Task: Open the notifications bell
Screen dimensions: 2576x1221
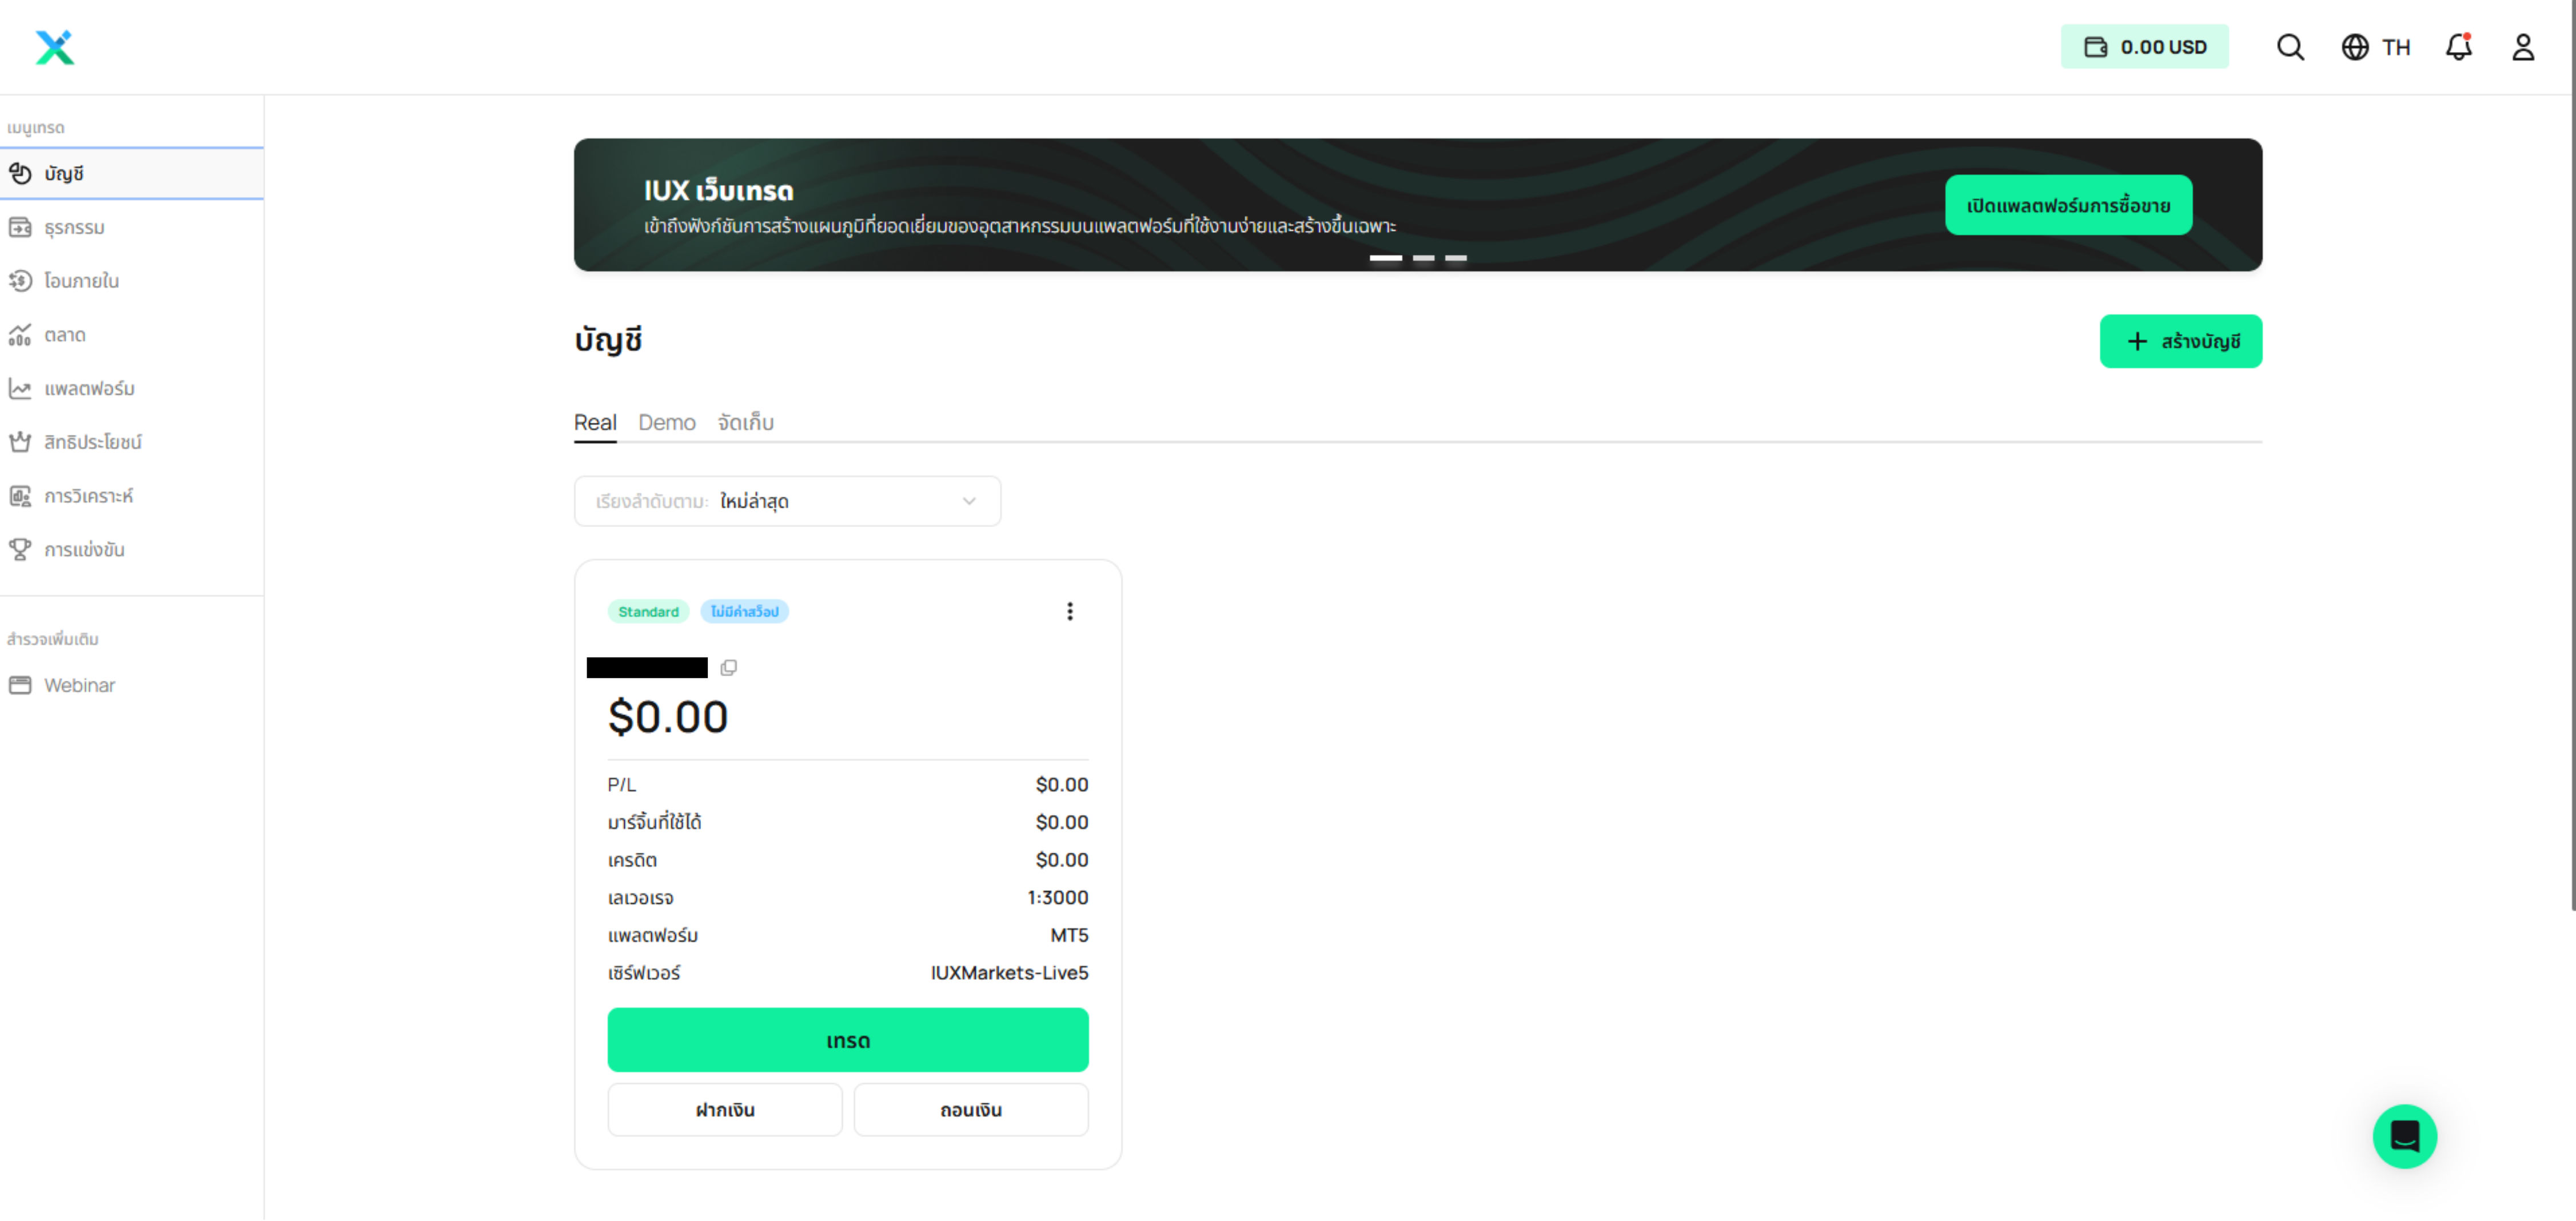Action: click(x=2458, y=47)
